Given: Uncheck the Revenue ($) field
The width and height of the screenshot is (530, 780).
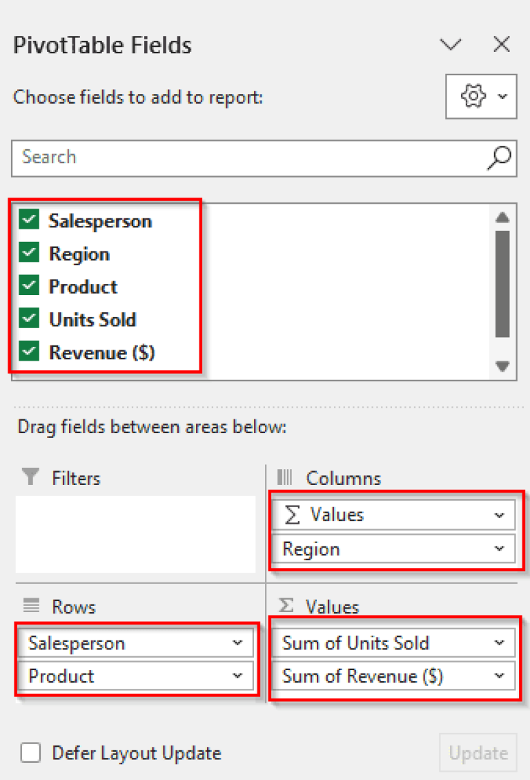Looking at the screenshot, I should pyautogui.click(x=29, y=352).
